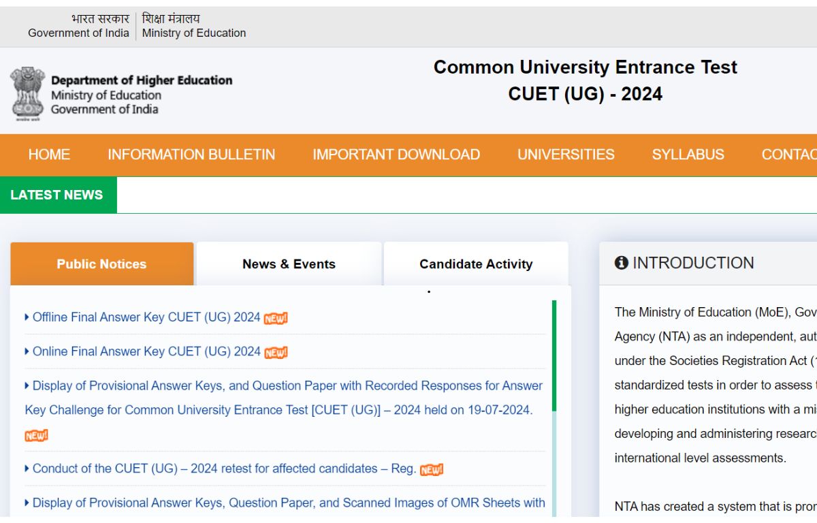Viewport: 817px width, 523px height.
Task: Select the Public Notices tab
Action: (102, 264)
